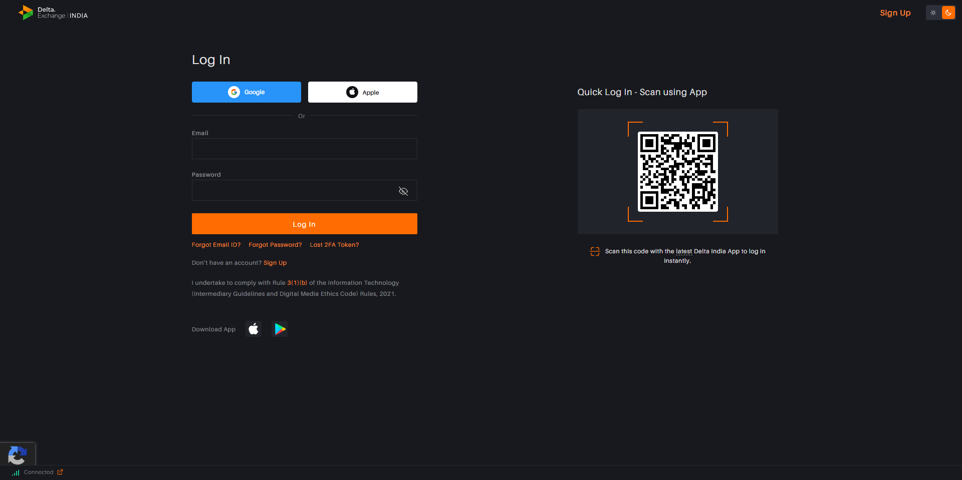Click the "Download App" label

213,329
